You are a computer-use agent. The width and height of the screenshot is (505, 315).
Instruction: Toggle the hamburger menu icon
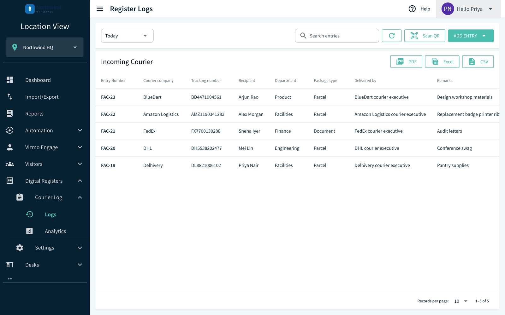point(100,9)
